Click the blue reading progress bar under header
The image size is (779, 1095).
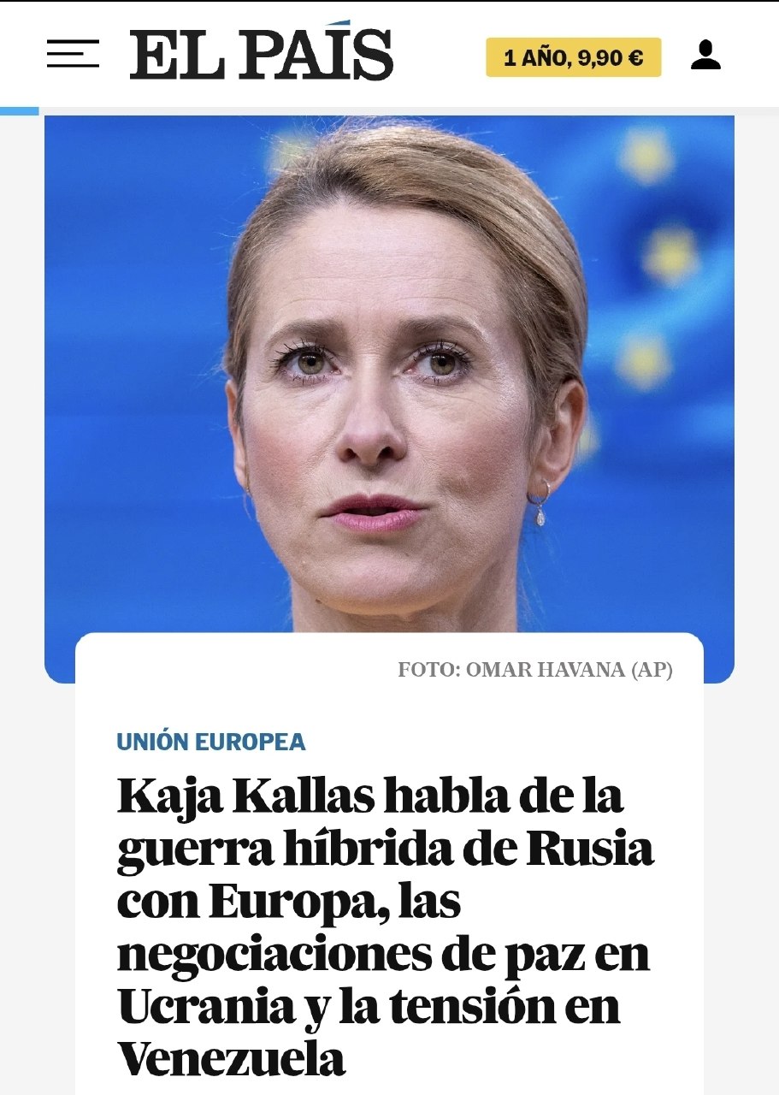[20, 110]
